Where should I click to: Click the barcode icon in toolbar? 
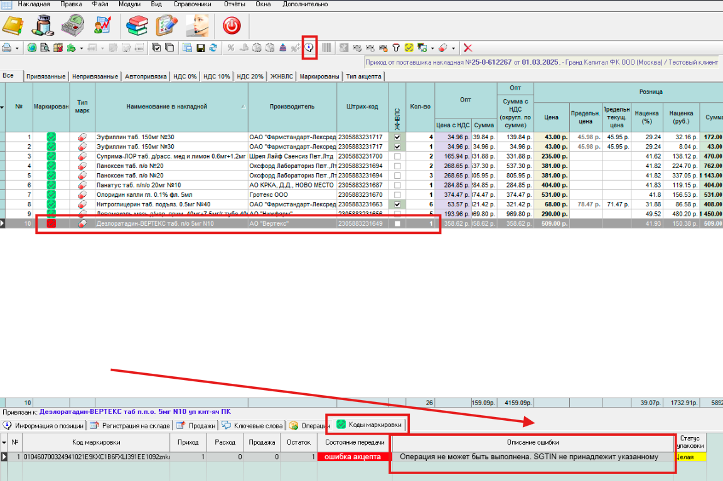[326, 48]
